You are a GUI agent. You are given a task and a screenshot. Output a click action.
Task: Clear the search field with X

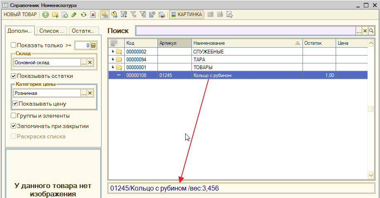point(365,31)
